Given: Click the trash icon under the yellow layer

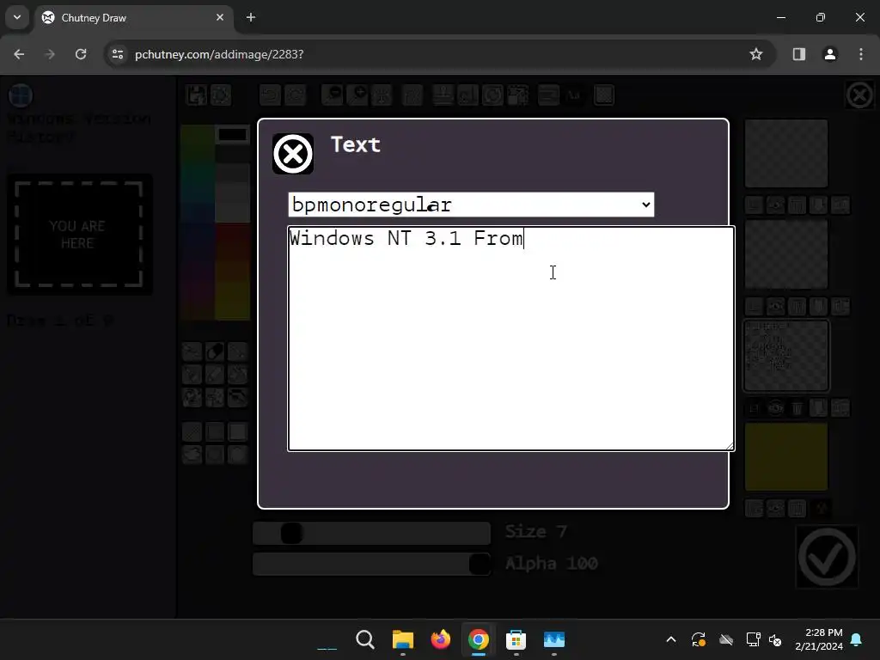Looking at the screenshot, I should pyautogui.click(x=797, y=509).
